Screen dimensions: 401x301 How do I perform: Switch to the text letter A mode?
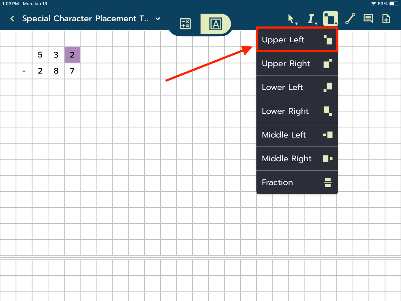(x=216, y=24)
